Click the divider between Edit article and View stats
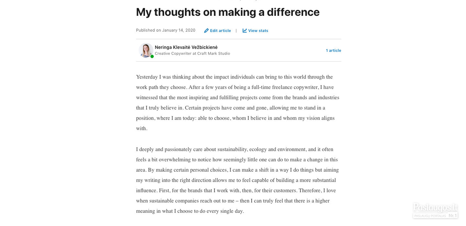 [236, 31]
